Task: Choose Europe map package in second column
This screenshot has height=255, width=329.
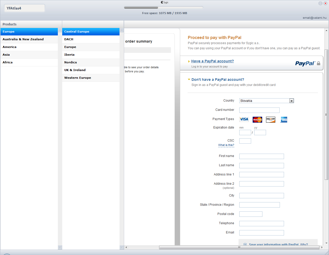Action: (91, 47)
